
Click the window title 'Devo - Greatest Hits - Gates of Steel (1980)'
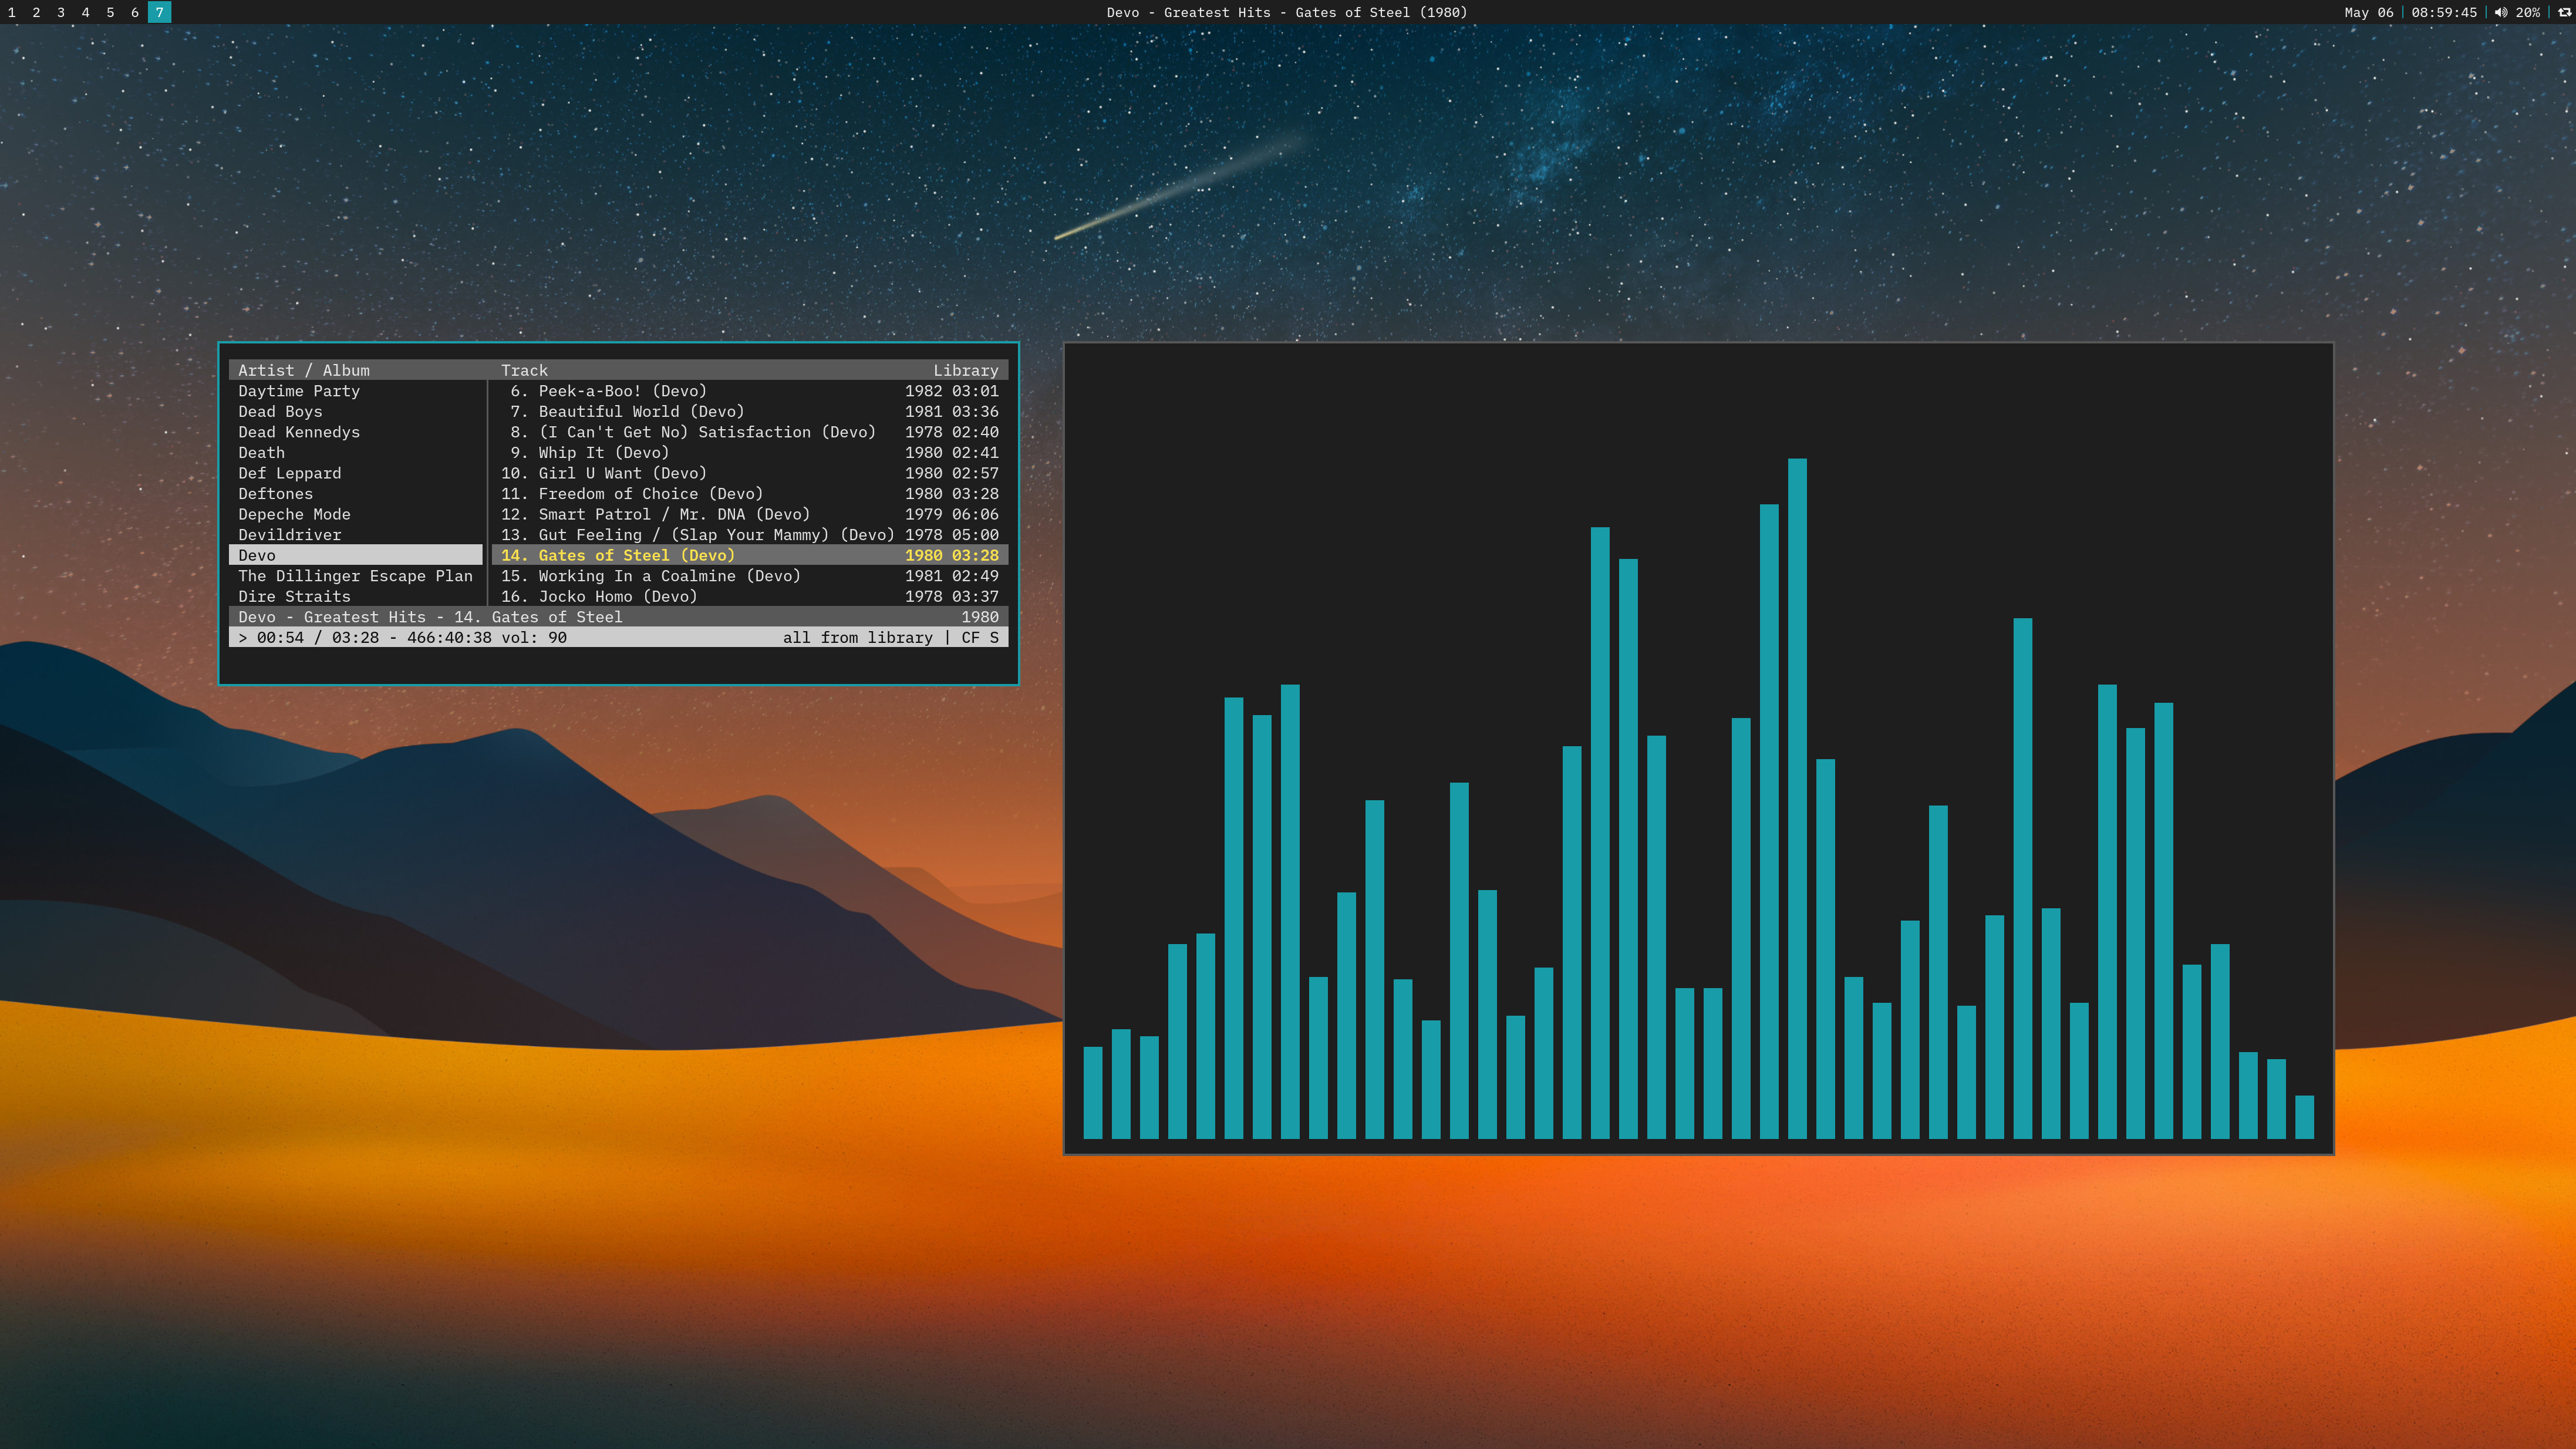click(x=1287, y=12)
